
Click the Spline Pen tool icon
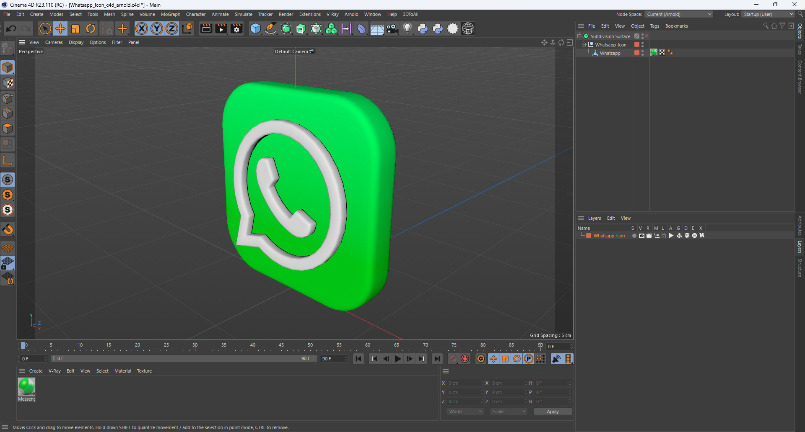271,28
